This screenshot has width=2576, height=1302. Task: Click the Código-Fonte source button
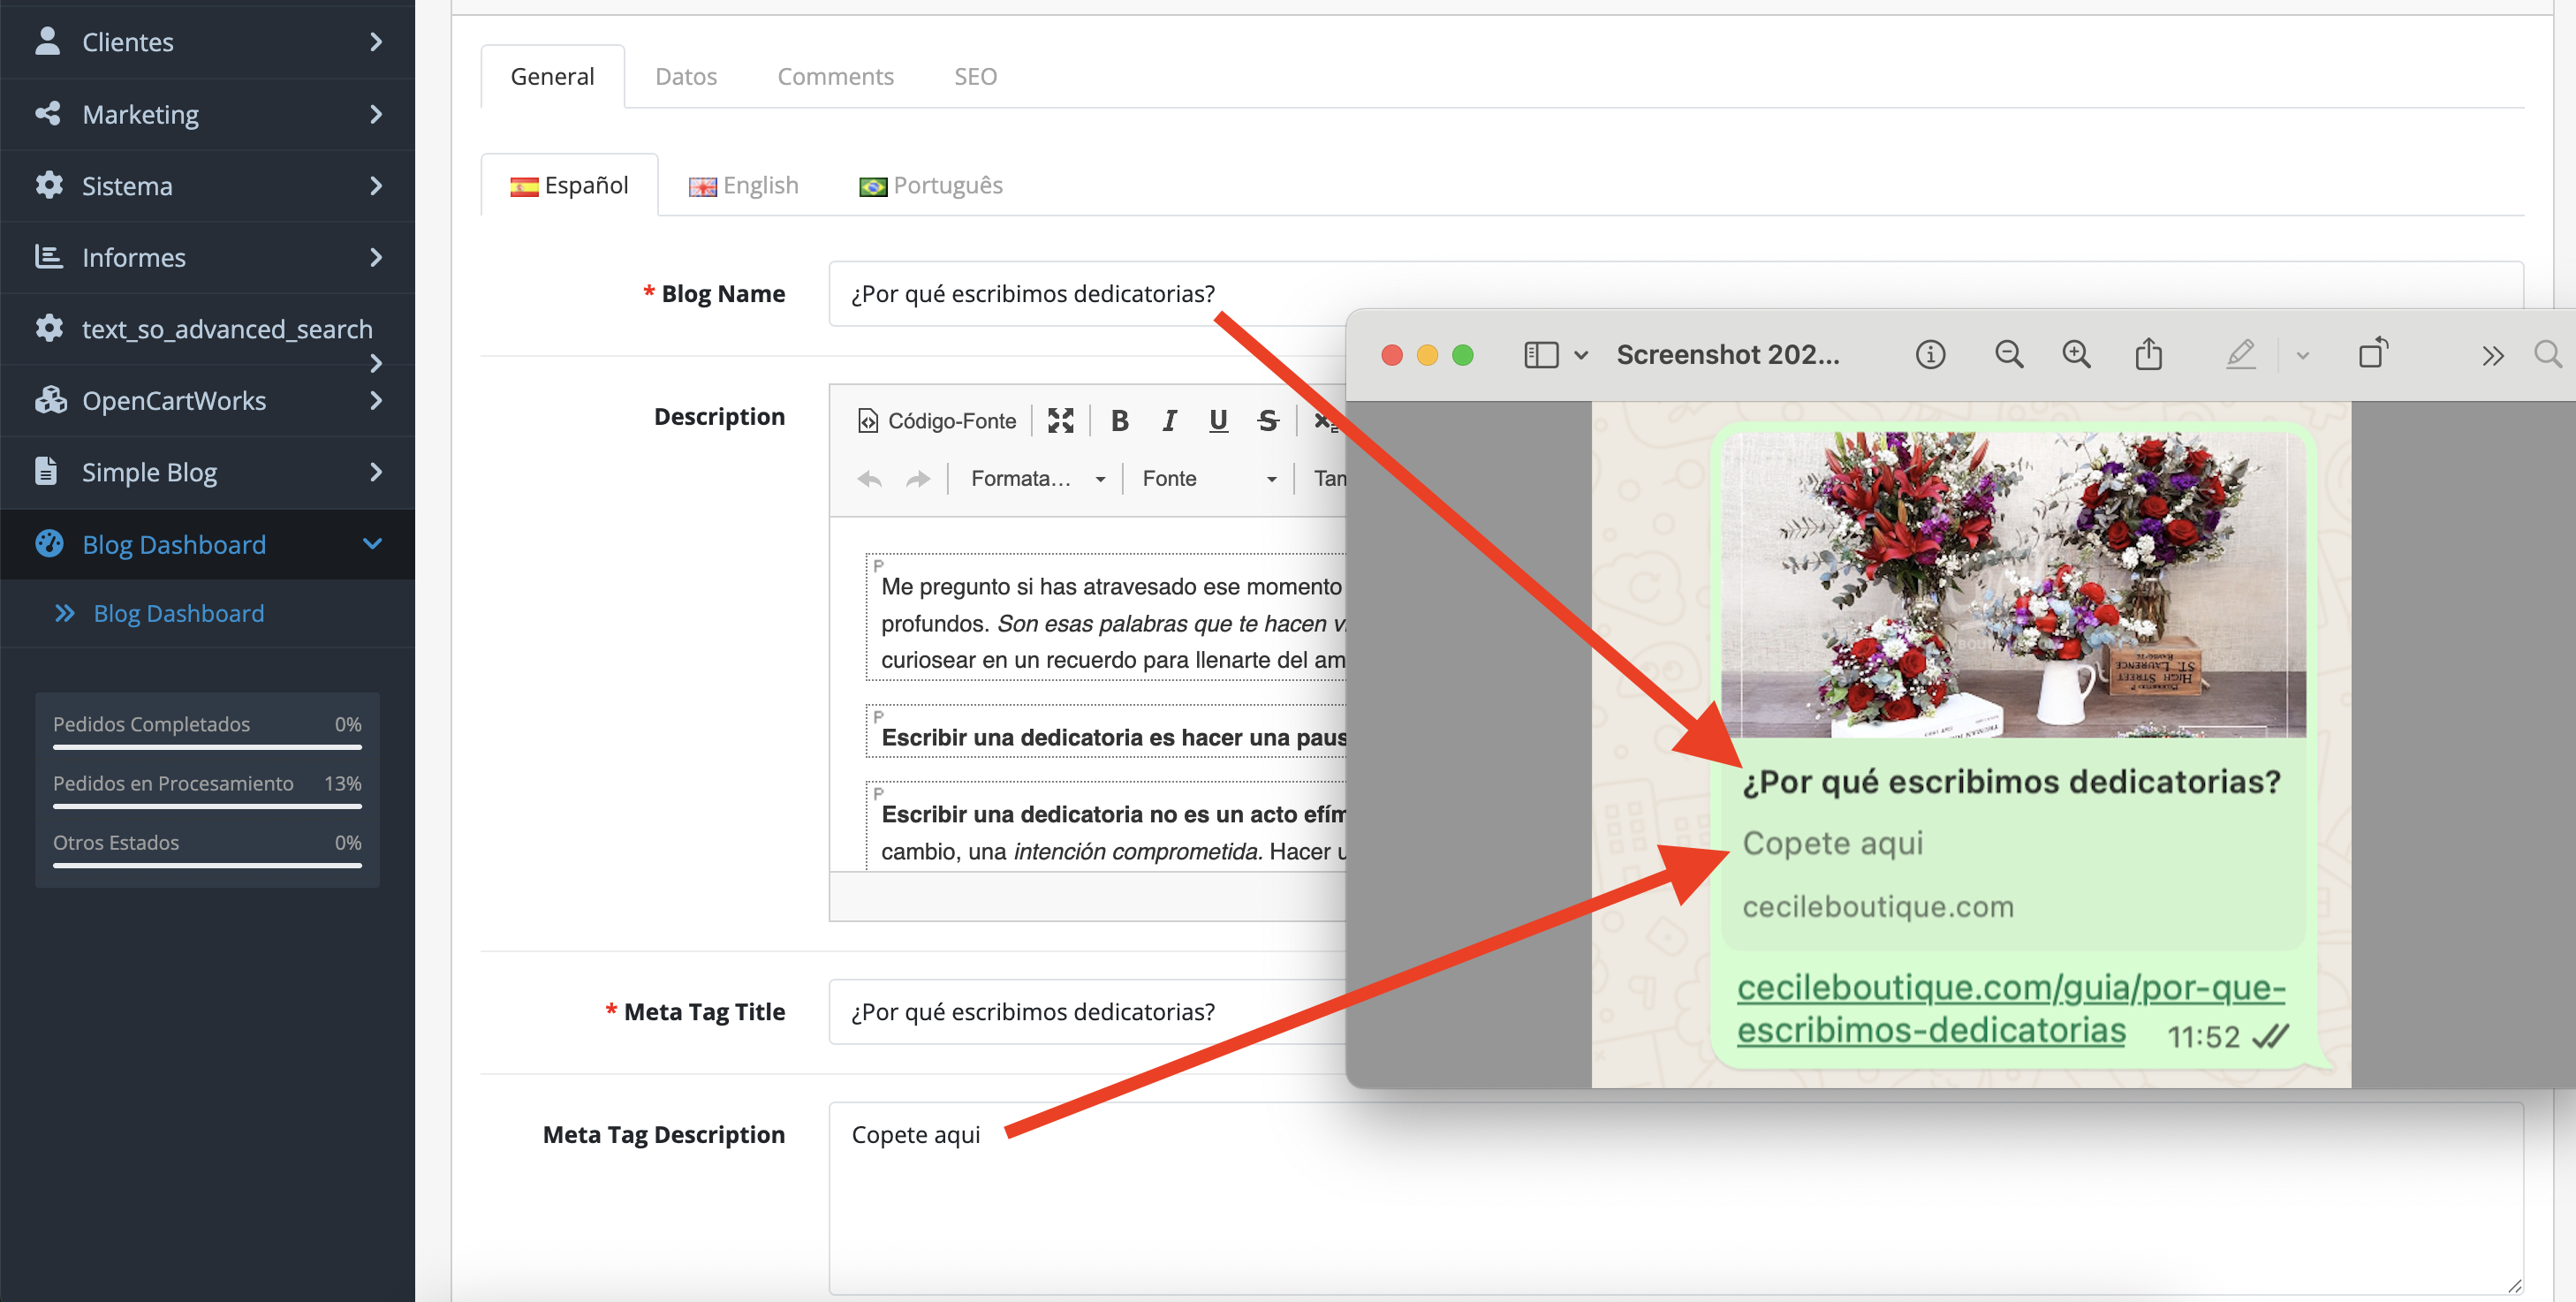(x=936, y=421)
